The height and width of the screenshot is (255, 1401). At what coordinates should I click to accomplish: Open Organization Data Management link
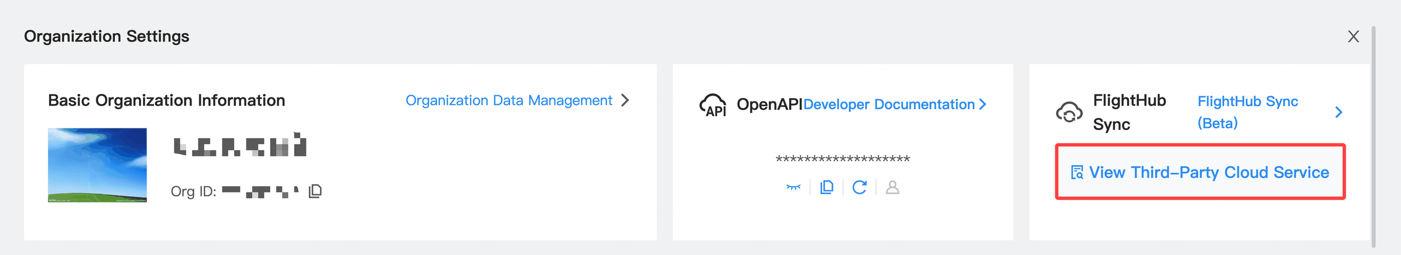click(x=508, y=100)
